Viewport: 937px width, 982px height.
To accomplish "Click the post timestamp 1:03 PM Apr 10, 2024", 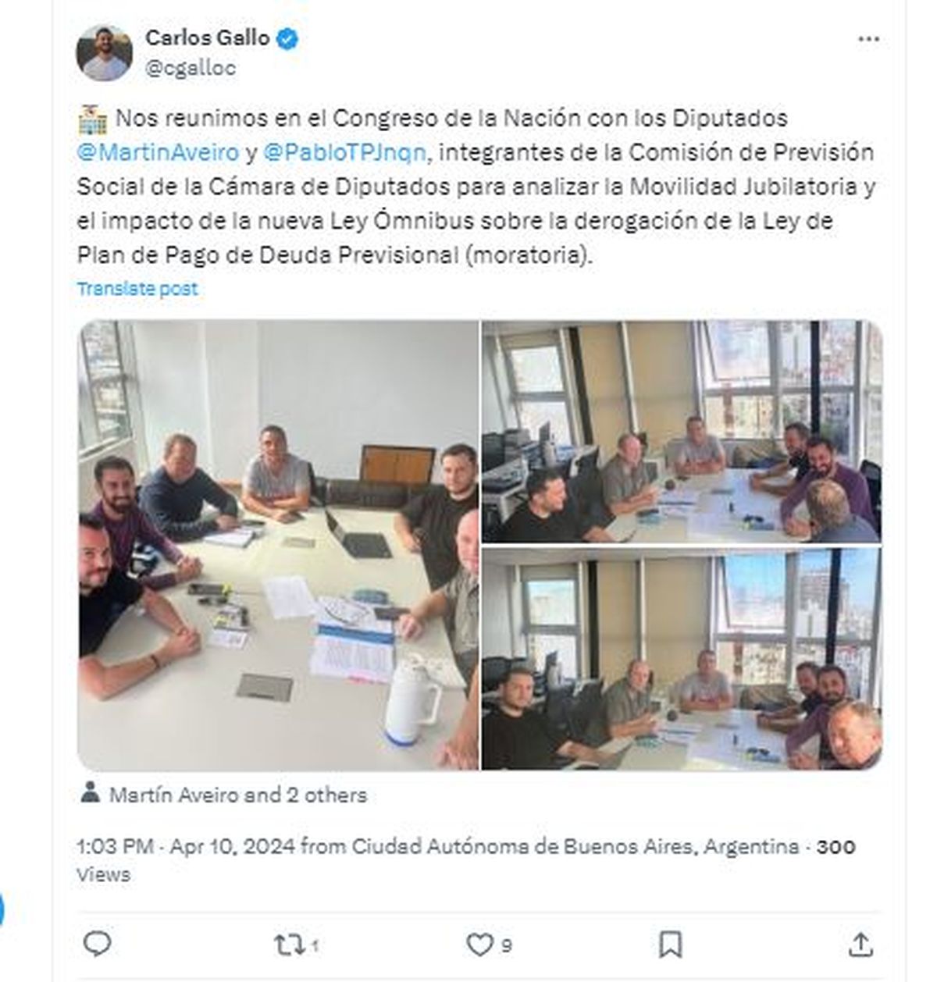I will (186, 846).
